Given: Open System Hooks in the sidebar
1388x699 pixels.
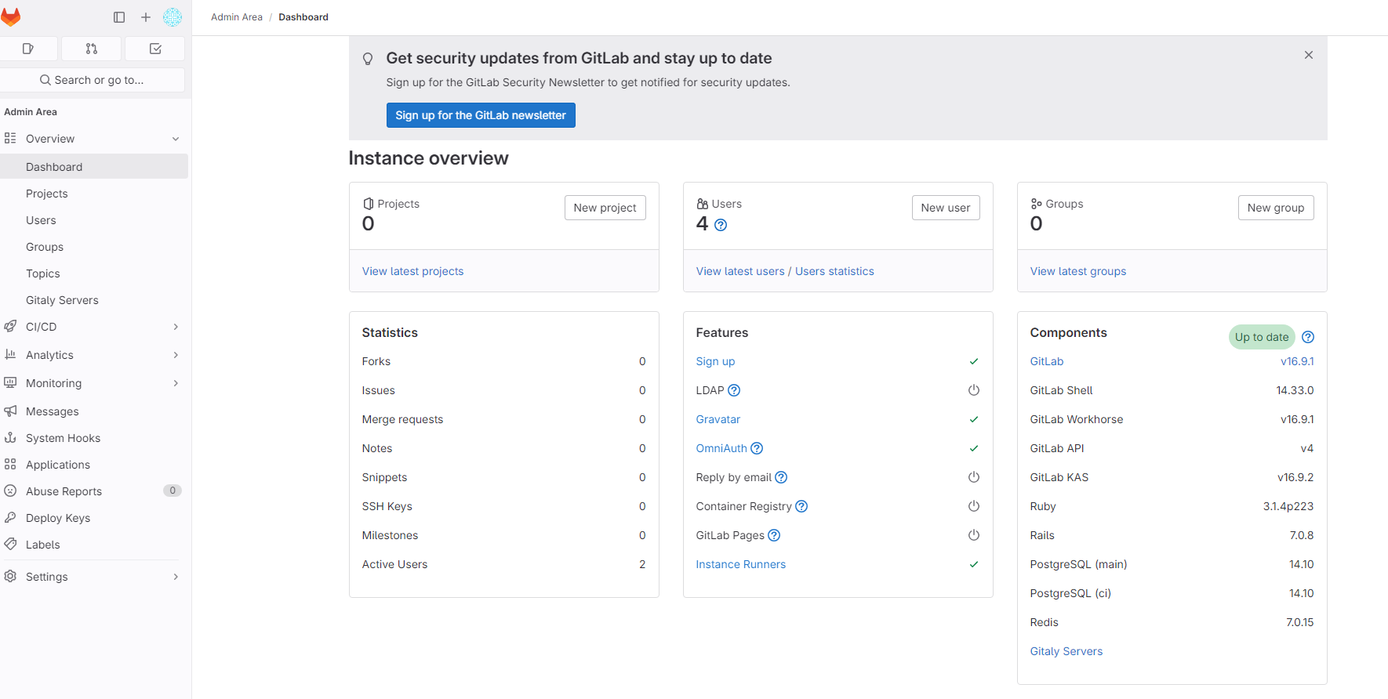Looking at the screenshot, I should pyautogui.click(x=94, y=438).
